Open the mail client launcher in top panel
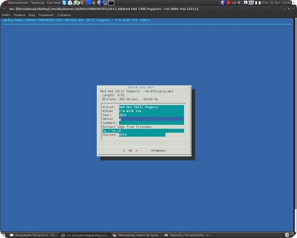 coord(70,3)
